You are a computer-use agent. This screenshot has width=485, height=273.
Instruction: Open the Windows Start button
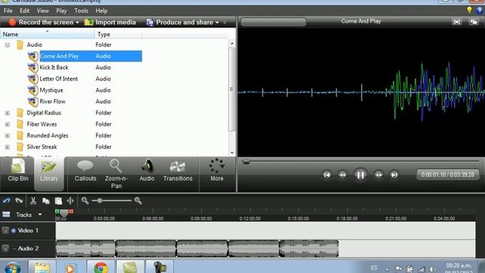tap(12, 268)
